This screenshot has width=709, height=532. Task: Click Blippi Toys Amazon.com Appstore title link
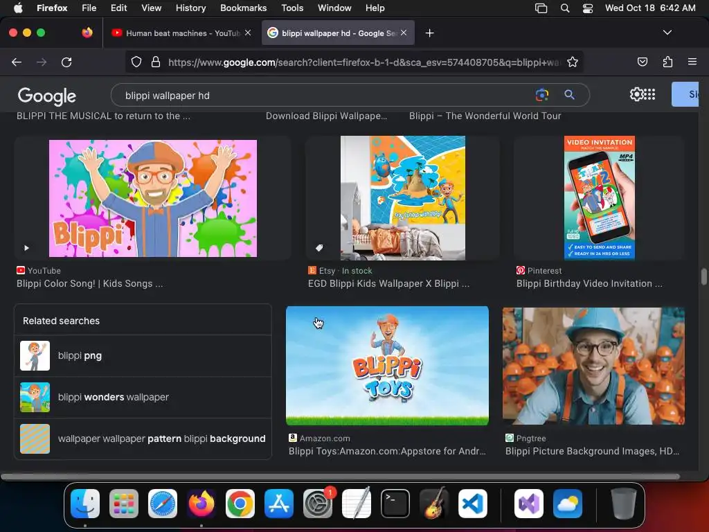[x=387, y=451]
